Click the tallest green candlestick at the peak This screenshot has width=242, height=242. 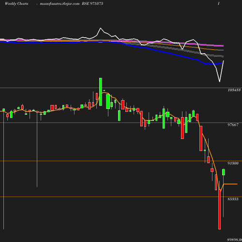[x=101, y=92]
